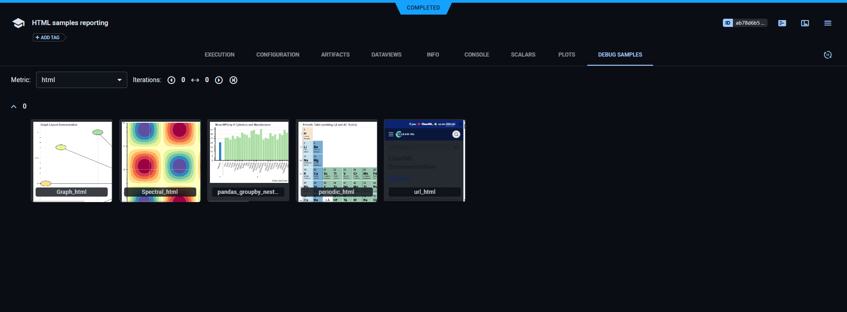The width and height of the screenshot is (847, 312).
Task: Switch to the Scalars tab
Action: (x=523, y=55)
